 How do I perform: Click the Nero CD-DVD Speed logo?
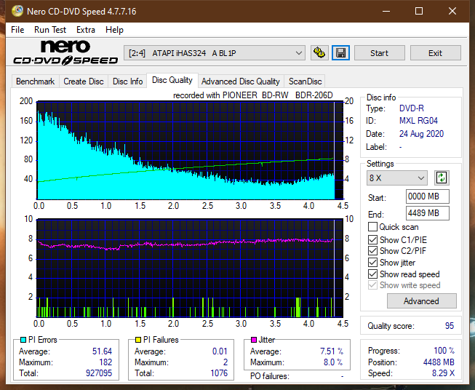[x=65, y=52]
